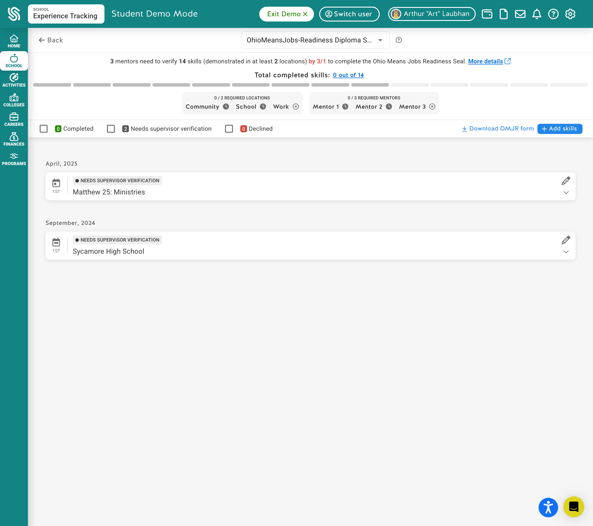The image size is (593, 526).
Task: Open the More details link
Action: click(489, 61)
